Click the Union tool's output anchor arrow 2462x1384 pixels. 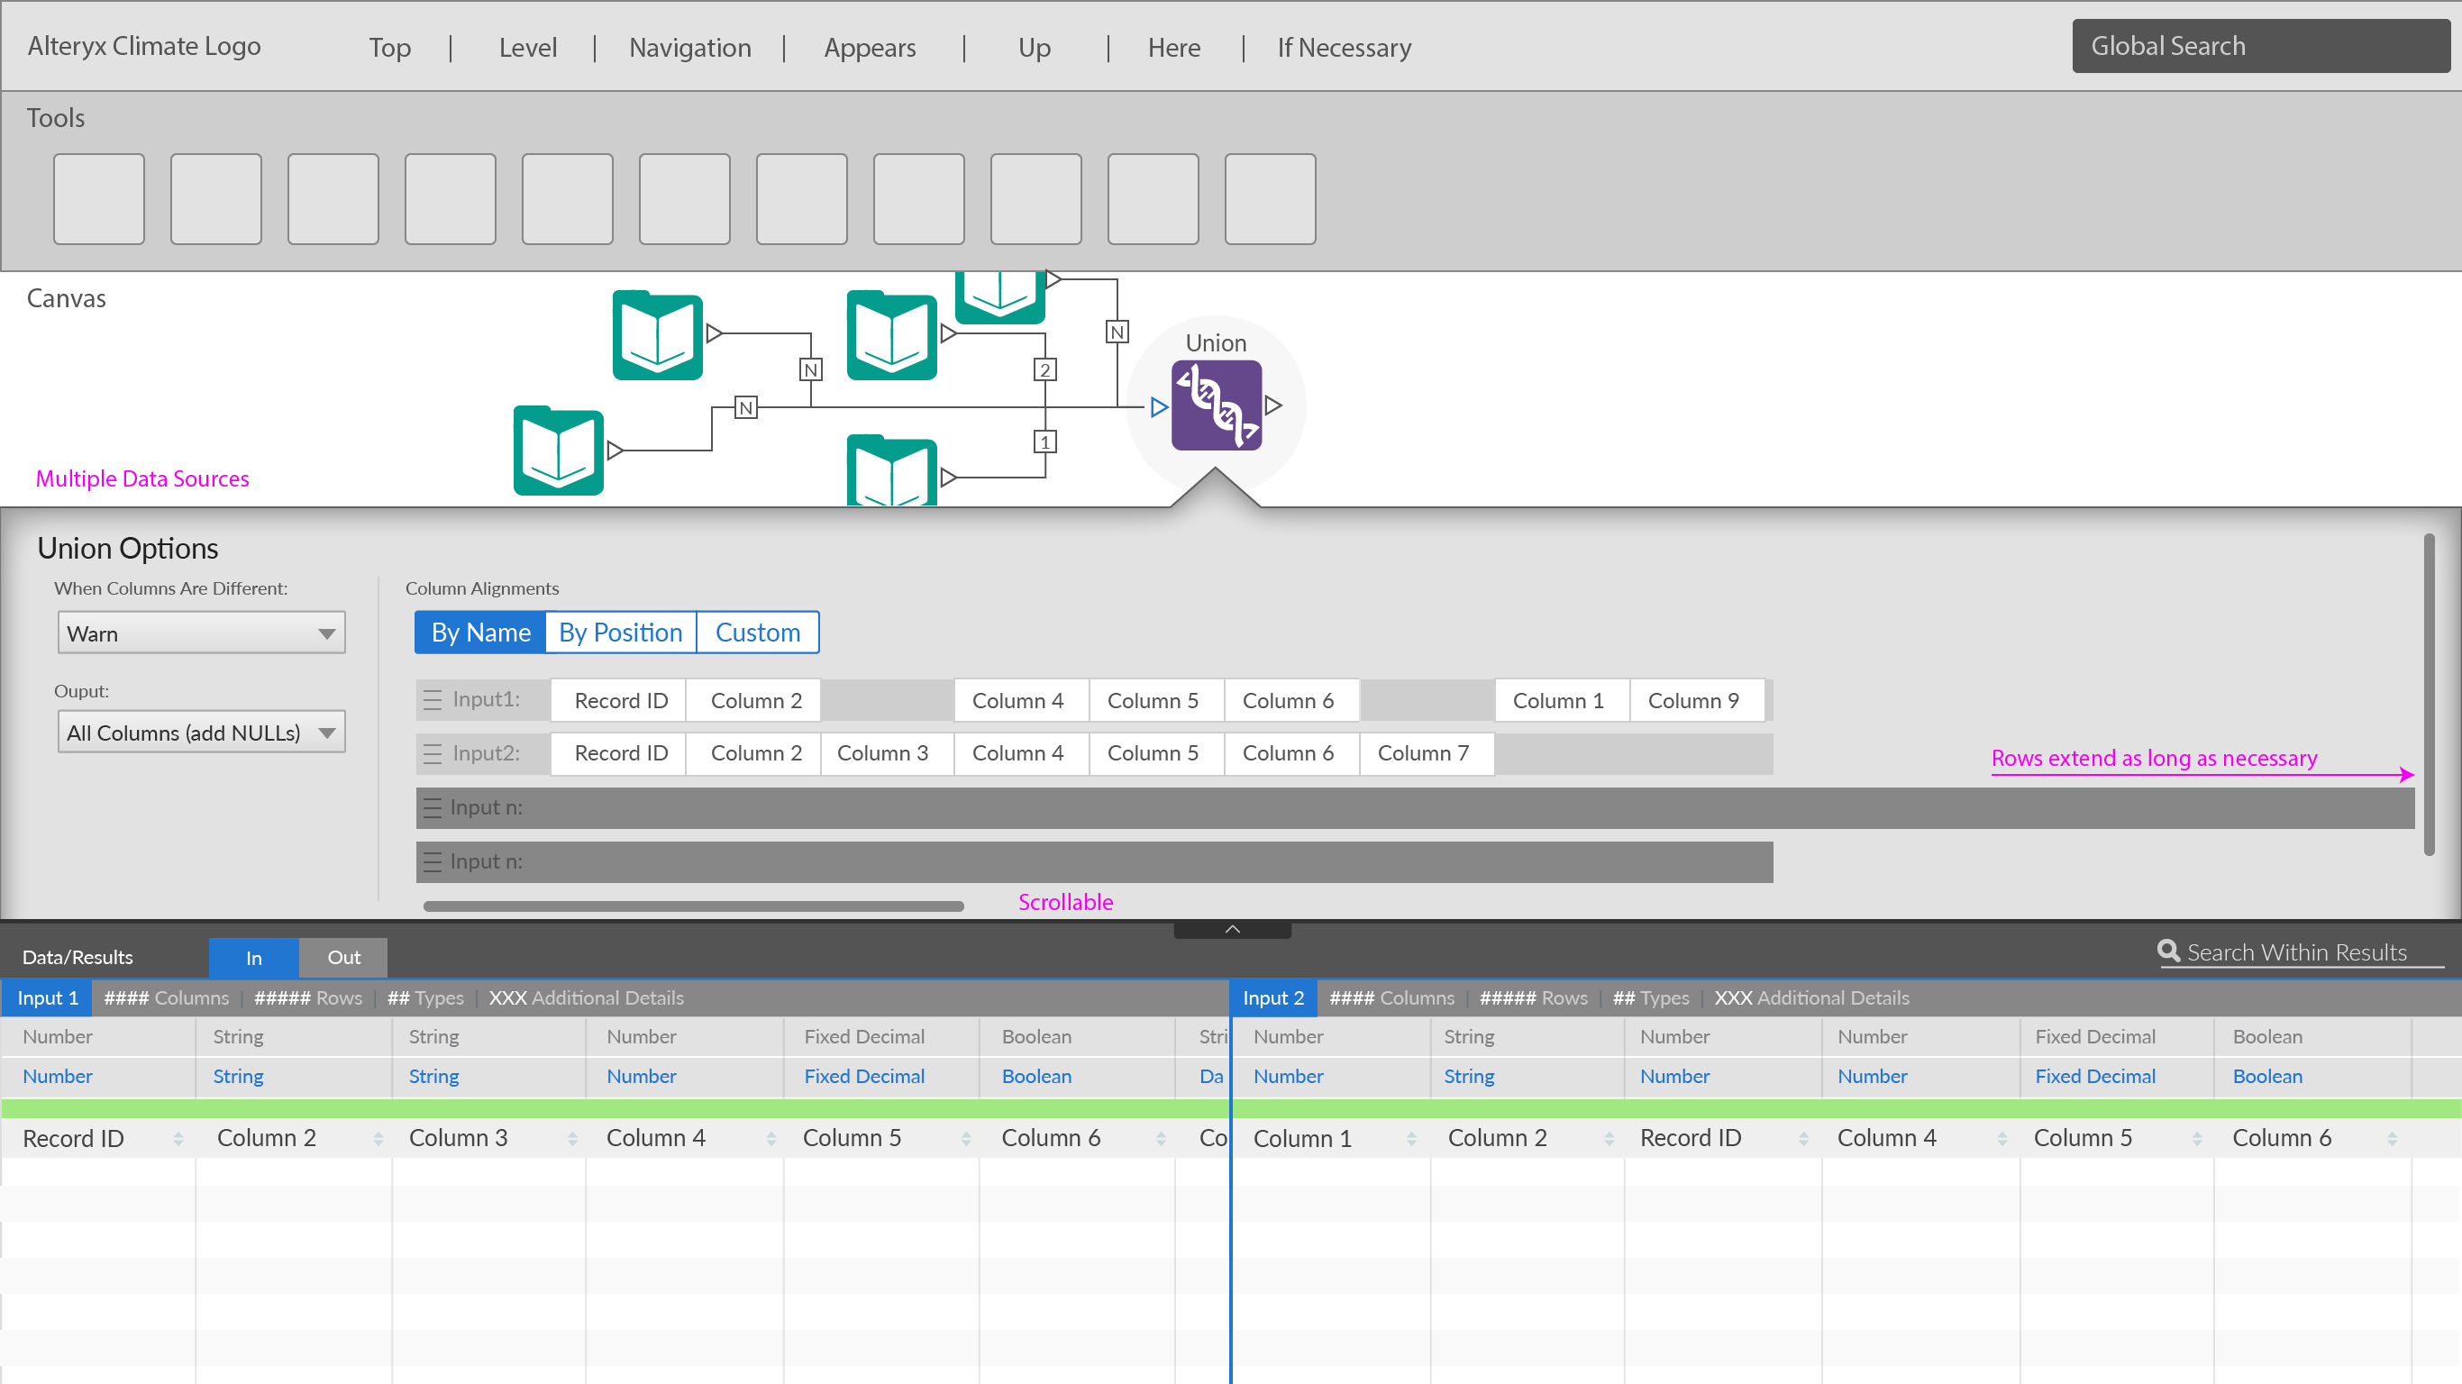1273,405
